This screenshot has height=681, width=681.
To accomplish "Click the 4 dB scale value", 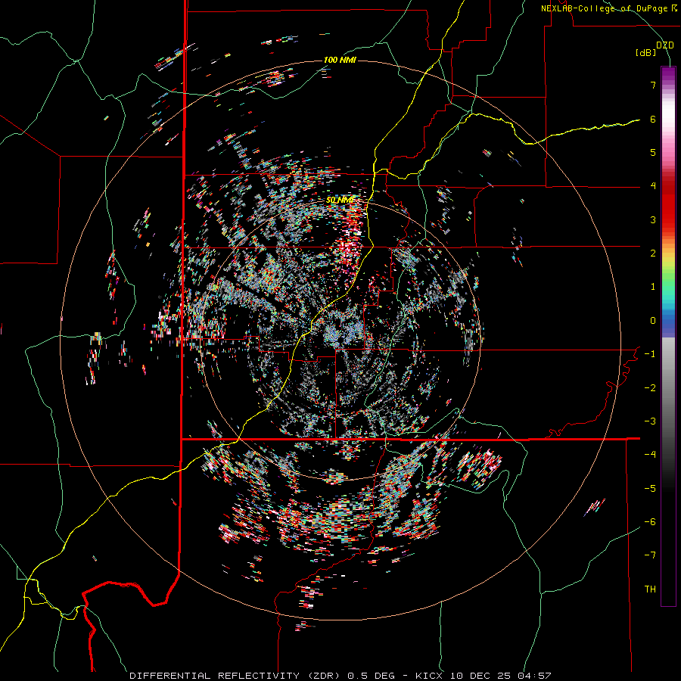I will pos(653,186).
